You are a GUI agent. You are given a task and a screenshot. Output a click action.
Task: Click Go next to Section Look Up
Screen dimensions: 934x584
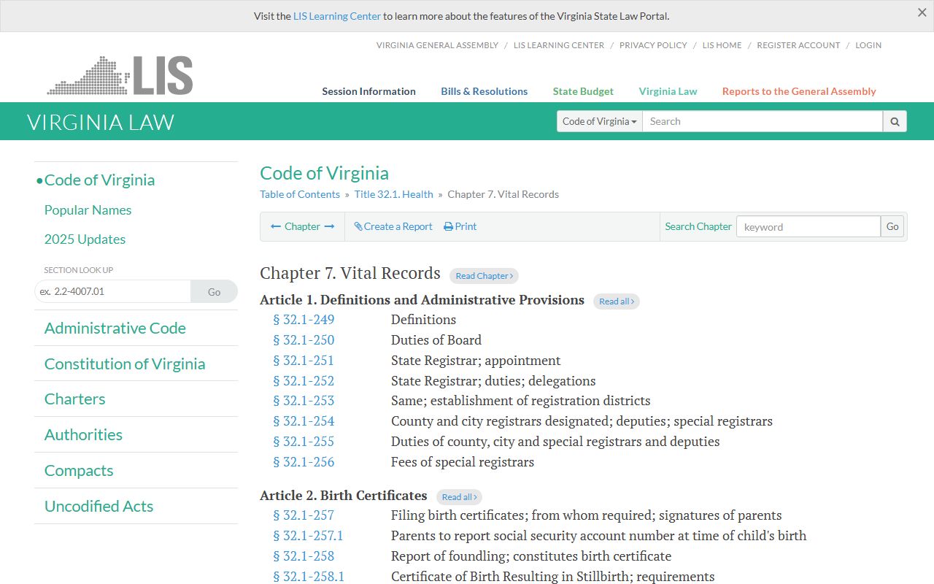(214, 291)
